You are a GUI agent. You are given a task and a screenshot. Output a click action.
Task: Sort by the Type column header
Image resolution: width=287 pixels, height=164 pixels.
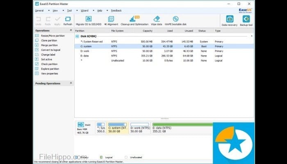coord(218,31)
